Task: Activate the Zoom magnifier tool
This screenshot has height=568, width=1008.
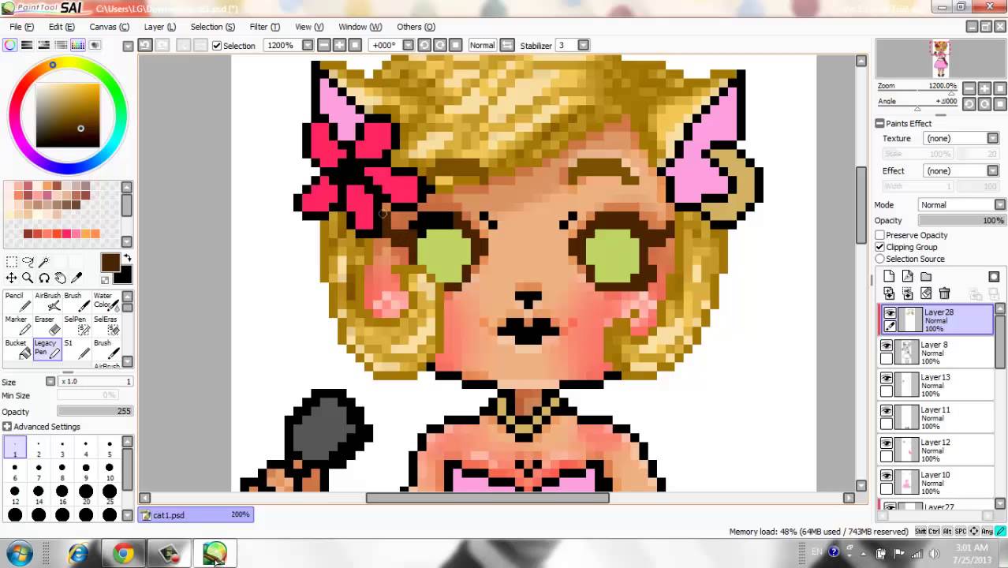Action: click(28, 278)
